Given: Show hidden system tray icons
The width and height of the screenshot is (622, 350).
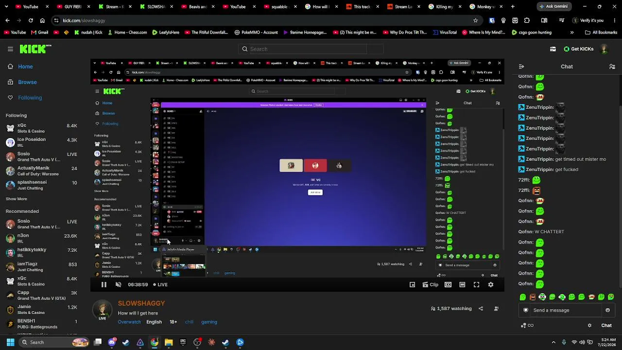Looking at the screenshot, I should [x=553, y=342].
